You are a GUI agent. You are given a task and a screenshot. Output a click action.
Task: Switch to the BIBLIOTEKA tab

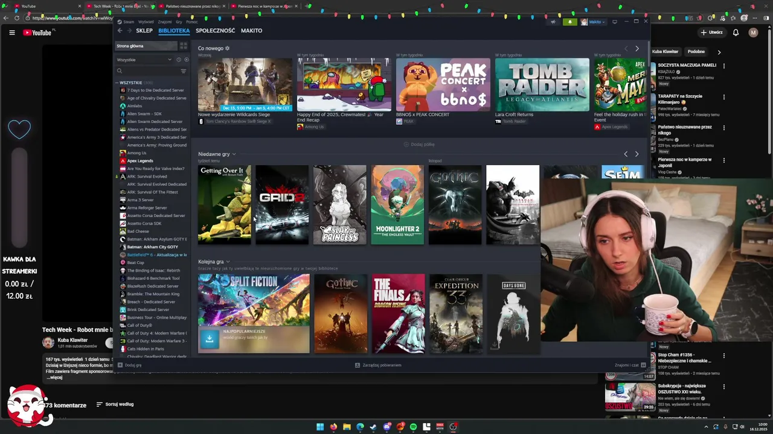tap(174, 30)
